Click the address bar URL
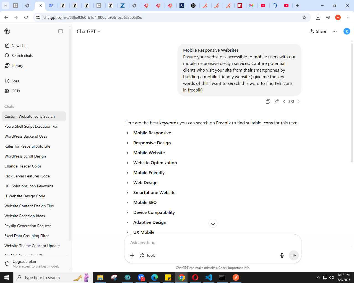This screenshot has height=283, width=354. 93,17
